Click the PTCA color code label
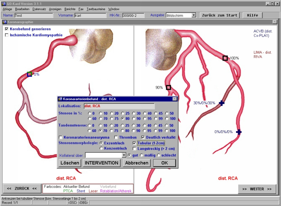 (x=68, y=191)
